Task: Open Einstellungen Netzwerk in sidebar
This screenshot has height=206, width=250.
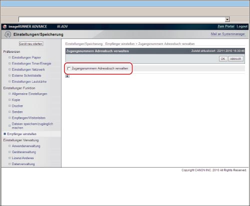Action: coord(28,69)
